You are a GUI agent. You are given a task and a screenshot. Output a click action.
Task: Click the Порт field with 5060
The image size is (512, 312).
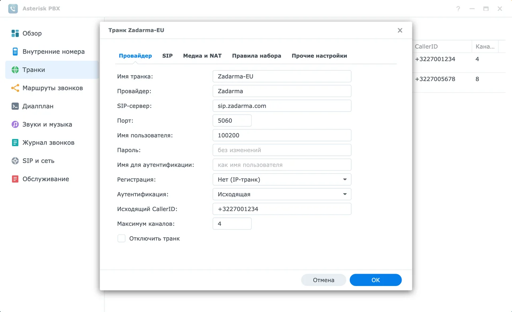point(232,121)
